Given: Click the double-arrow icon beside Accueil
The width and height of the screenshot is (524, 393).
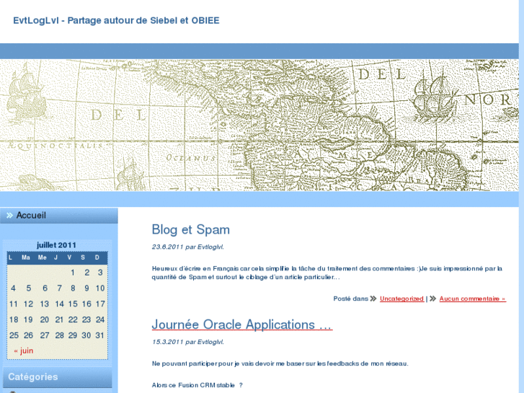Looking at the screenshot, I should [9, 216].
